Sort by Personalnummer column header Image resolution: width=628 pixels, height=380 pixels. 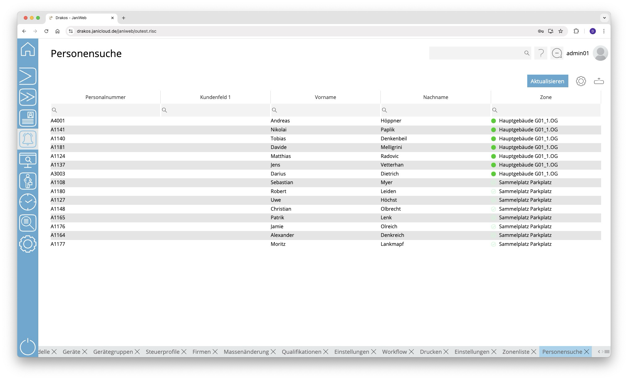click(105, 97)
